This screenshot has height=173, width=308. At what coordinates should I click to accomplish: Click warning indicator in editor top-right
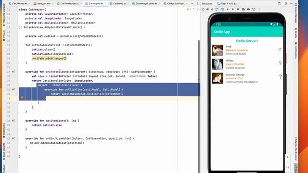pos(188,9)
